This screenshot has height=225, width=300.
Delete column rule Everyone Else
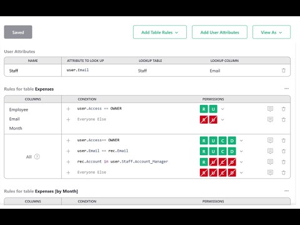pyautogui.click(x=284, y=119)
